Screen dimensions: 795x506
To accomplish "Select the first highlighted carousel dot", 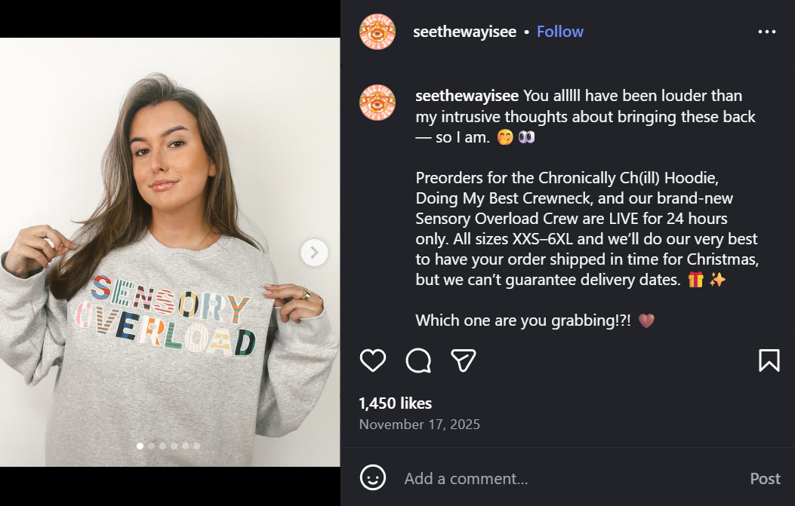I will coord(140,446).
